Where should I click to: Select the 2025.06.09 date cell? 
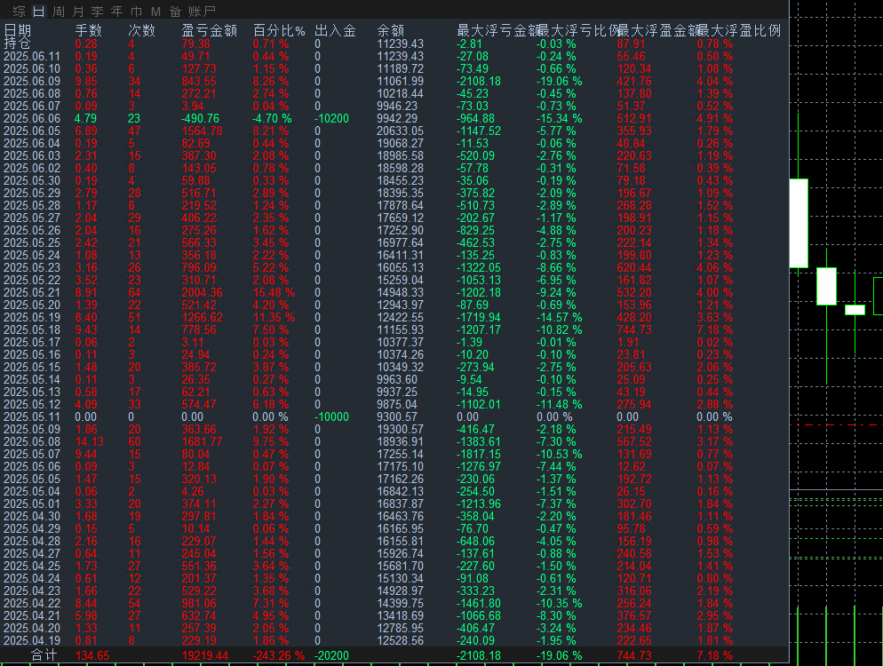[x=32, y=81]
